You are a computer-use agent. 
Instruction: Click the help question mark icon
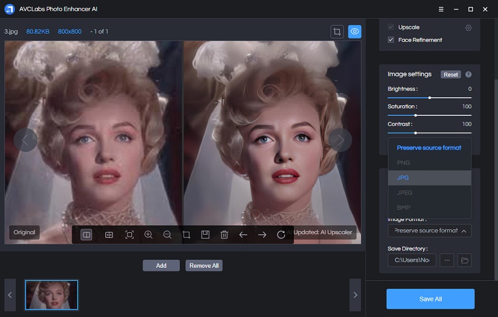[469, 74]
